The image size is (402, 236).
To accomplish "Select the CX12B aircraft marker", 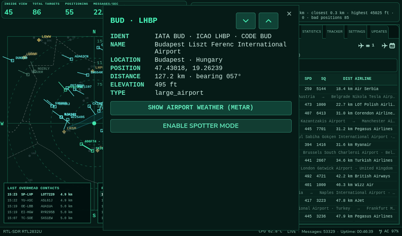I will pos(89,106).
